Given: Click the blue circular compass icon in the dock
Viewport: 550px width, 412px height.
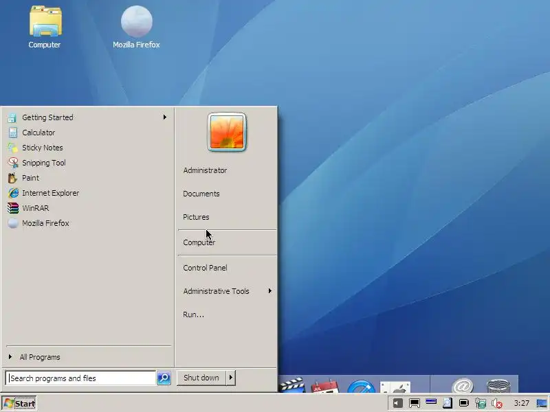Looking at the screenshot, I should pos(361,386).
